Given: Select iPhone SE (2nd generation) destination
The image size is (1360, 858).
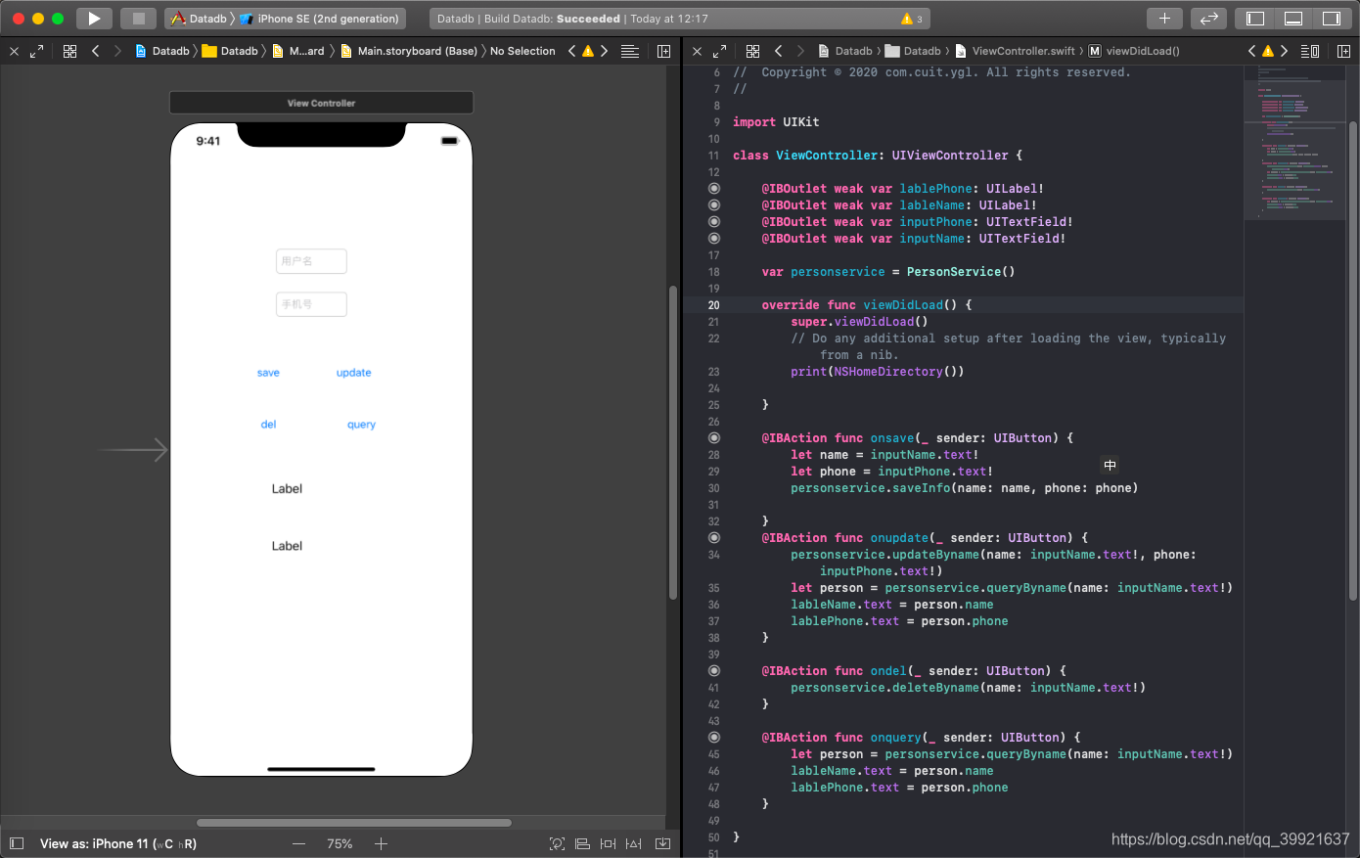Looking at the screenshot, I should tap(319, 19).
